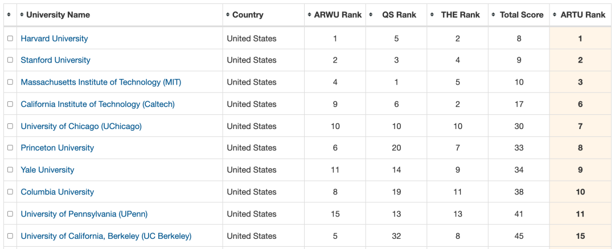Check the Columbia University row checkbox

pos(10,192)
